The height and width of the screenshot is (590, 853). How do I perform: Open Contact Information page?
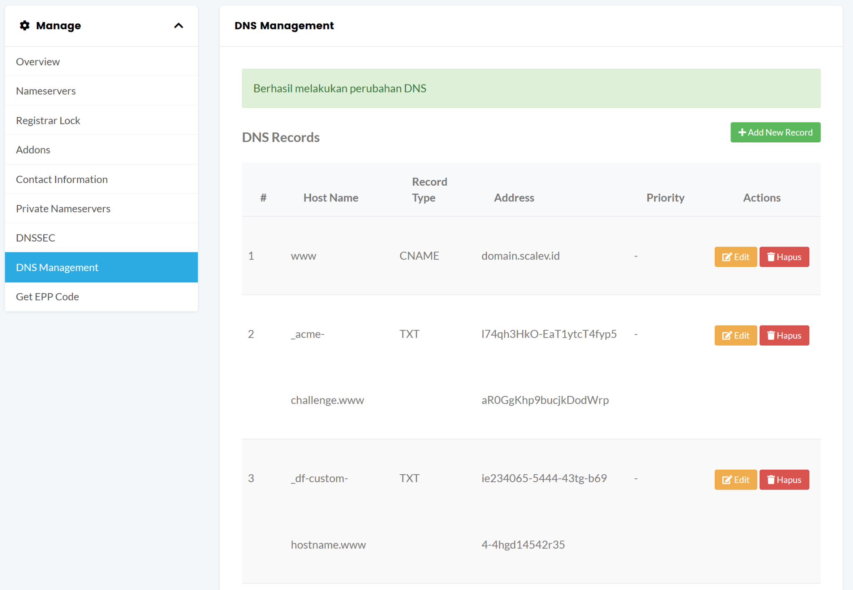pos(101,179)
